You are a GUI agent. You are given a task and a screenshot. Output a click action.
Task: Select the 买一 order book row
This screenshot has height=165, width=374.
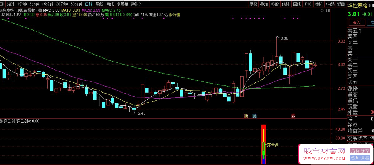click(x=361, y=59)
